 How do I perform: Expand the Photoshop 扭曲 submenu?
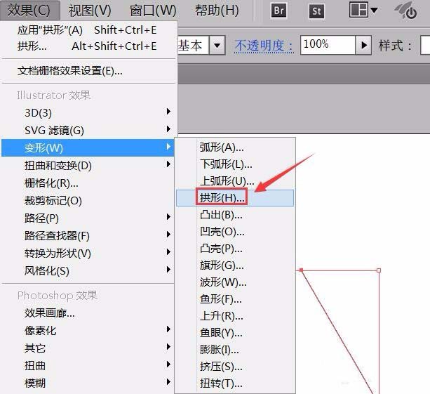point(88,365)
